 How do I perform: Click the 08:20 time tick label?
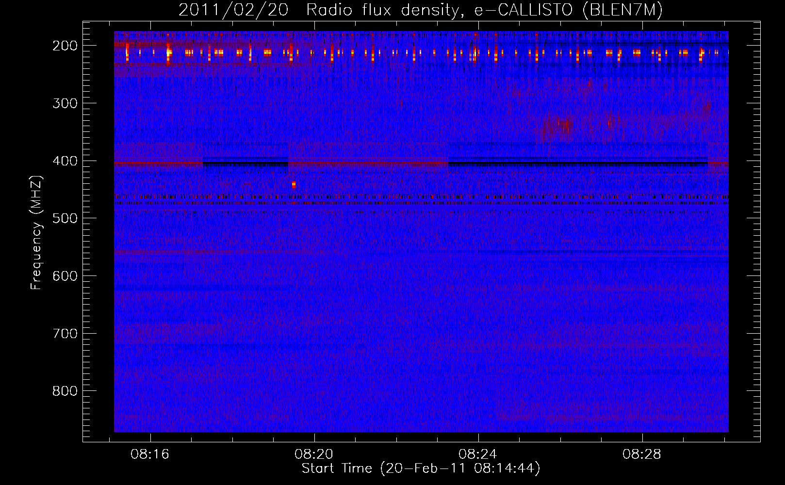[x=314, y=454]
